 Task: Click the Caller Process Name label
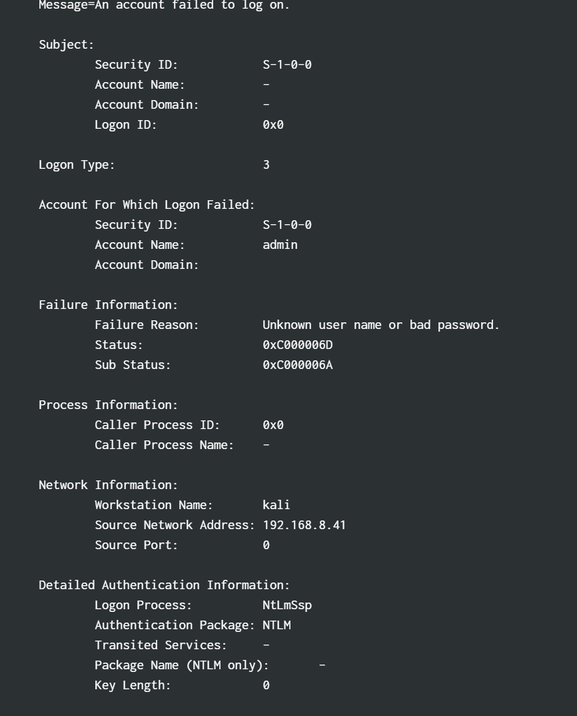(x=164, y=445)
